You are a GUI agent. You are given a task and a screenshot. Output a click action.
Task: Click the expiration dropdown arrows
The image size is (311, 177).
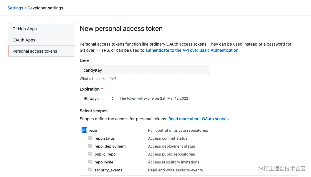click(x=113, y=98)
